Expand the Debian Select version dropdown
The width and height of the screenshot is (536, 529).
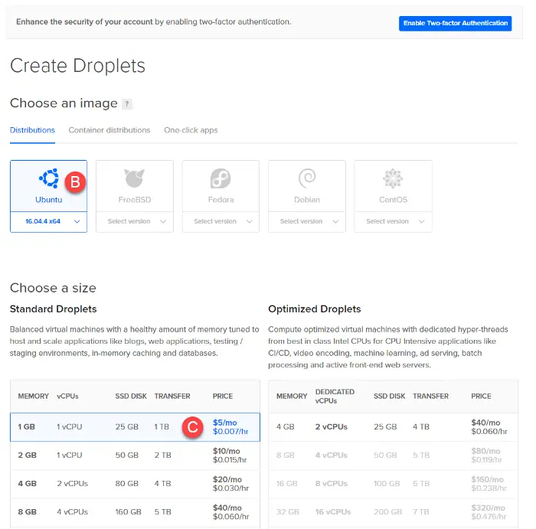coord(307,221)
